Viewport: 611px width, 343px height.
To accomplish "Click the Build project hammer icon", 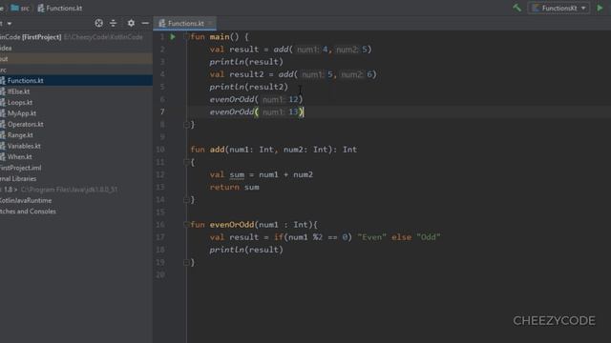I will [x=517, y=8].
